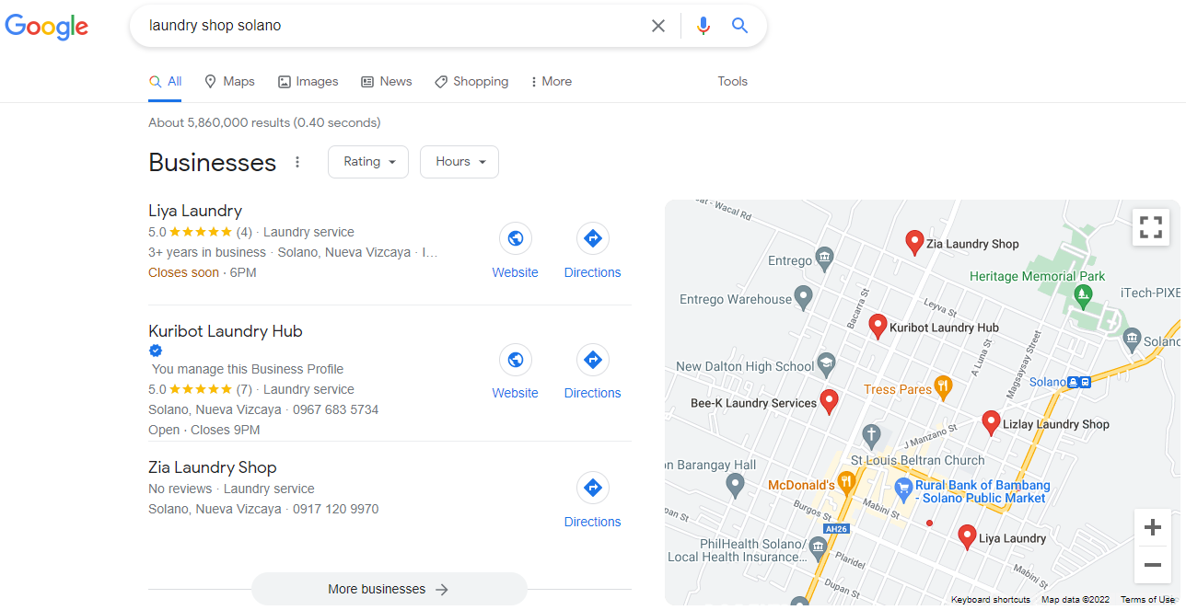Click Entrego Warehouse map marker
This screenshot has width=1186, height=610.
click(803, 298)
